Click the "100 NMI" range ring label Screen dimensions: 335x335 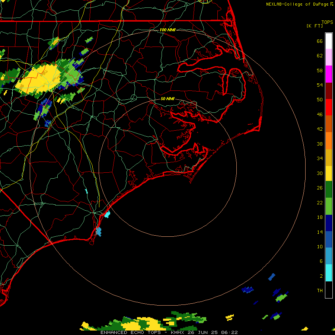coord(167,30)
